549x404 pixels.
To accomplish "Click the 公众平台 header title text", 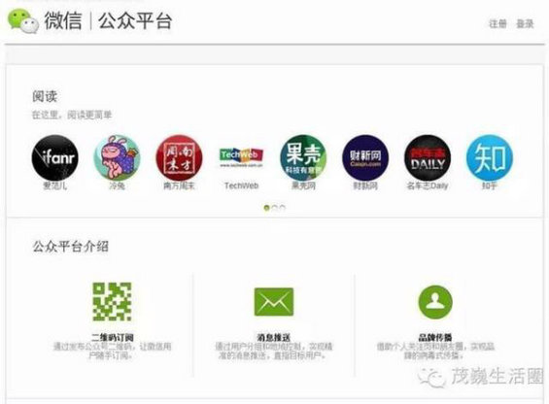I will click(x=135, y=21).
